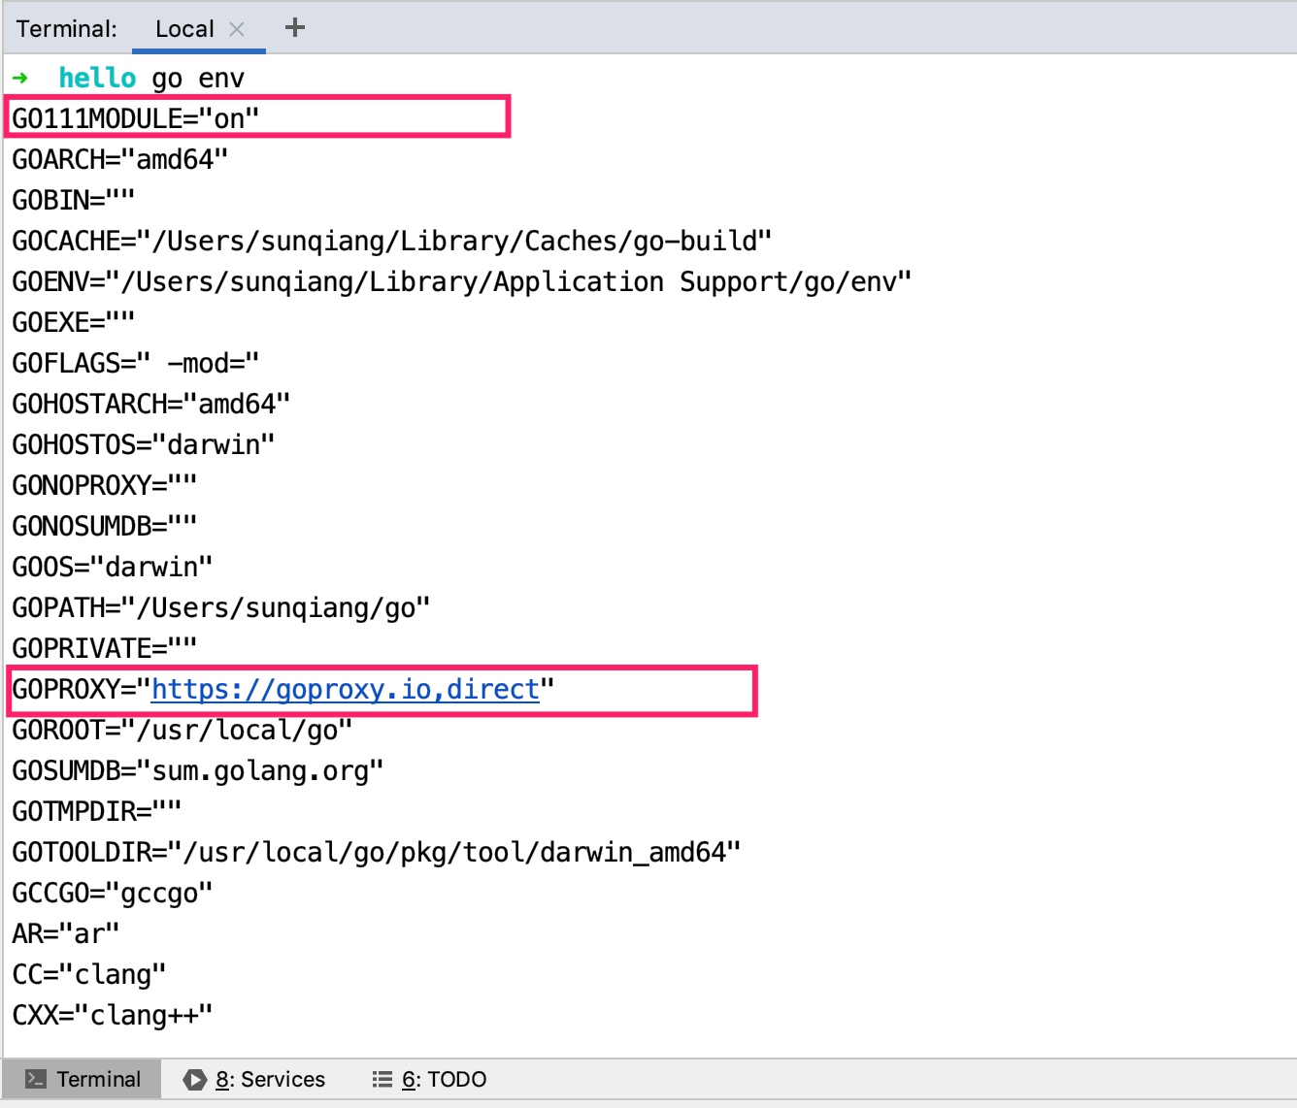Click the GOTOOLDIR path line
1297x1108 pixels.
pos(377,852)
